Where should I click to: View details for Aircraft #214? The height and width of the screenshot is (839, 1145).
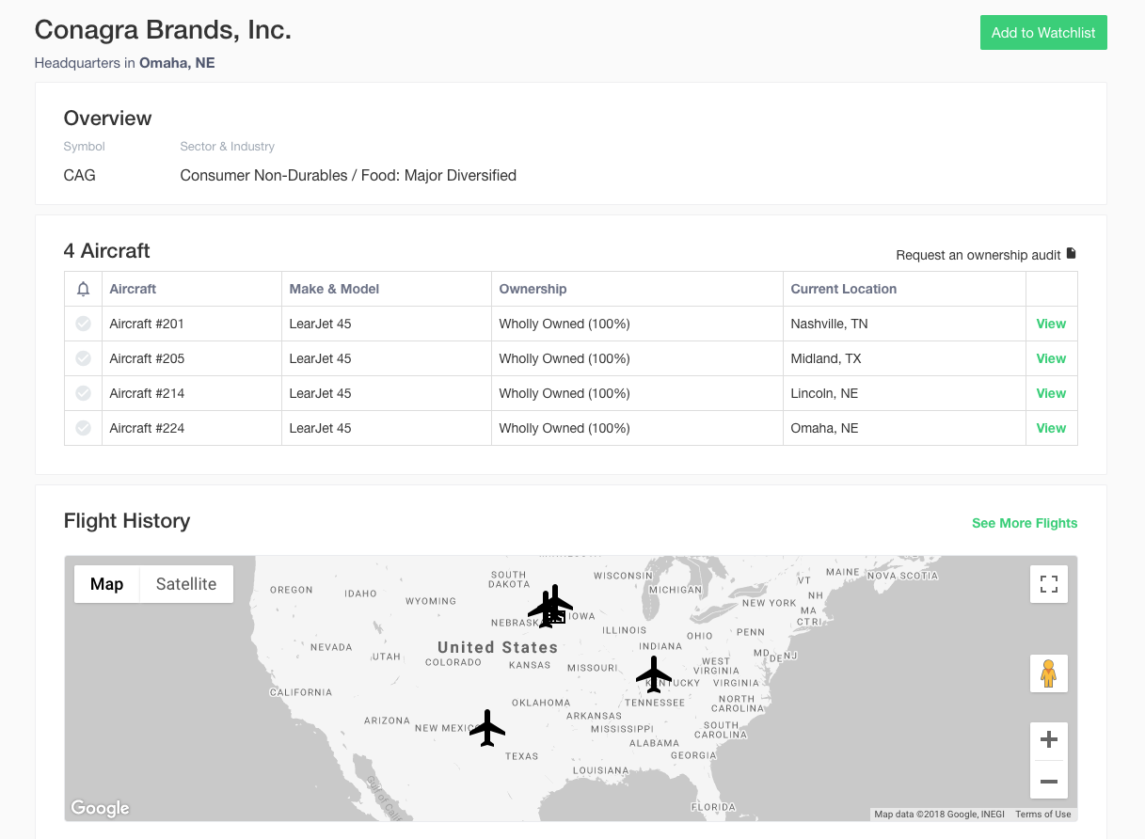click(1051, 393)
